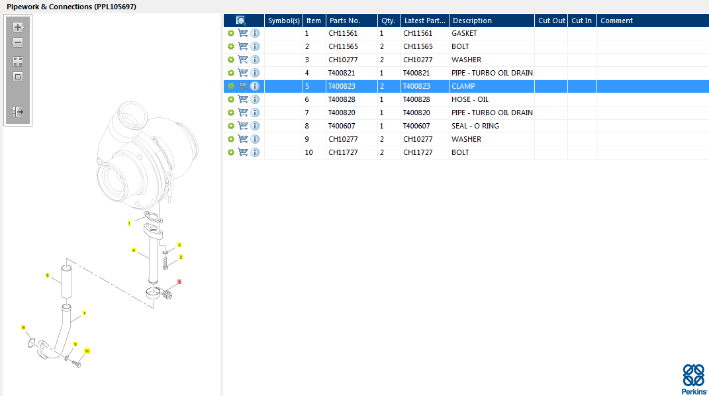Click callout 7 on the diagram
This screenshot has height=396, width=709.
[x=84, y=313]
